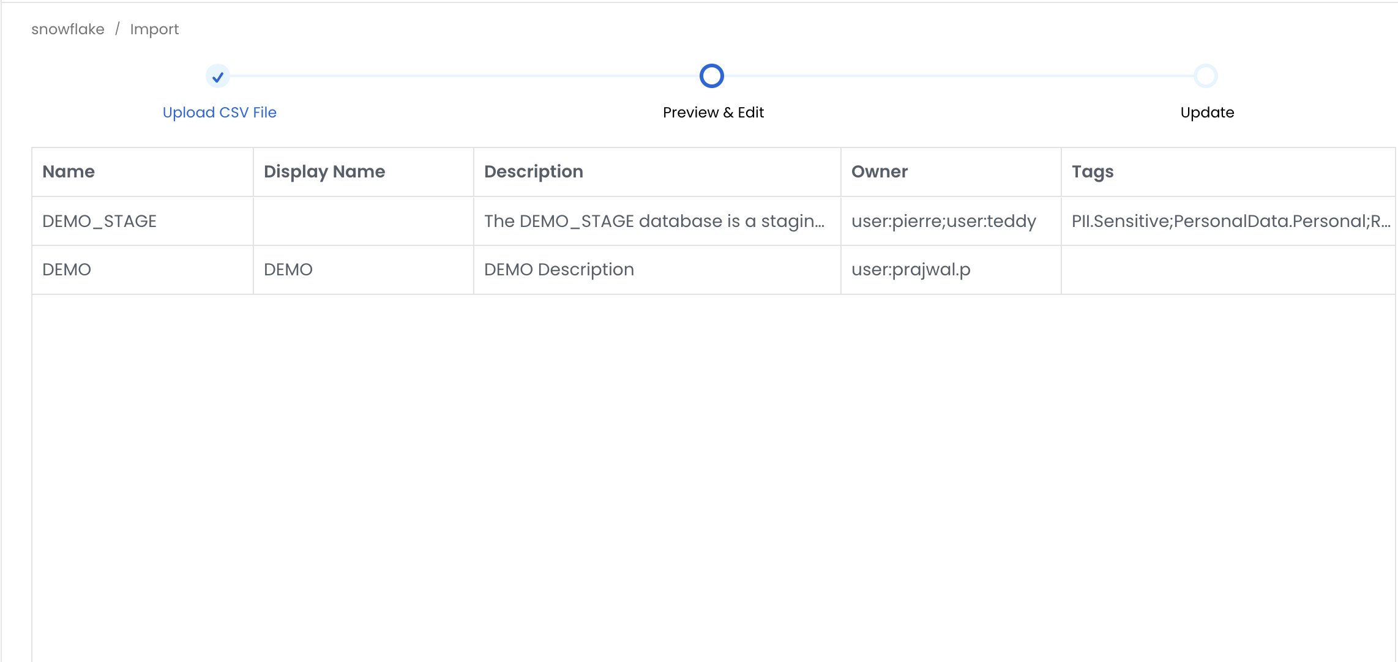Select the user:pierre;user:teddy owner cell
The image size is (1398, 662).
(x=951, y=221)
